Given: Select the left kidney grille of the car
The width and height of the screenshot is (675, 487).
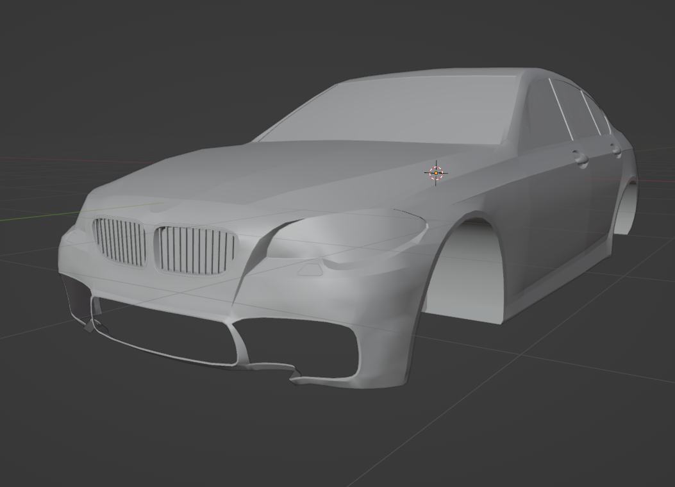Looking at the screenshot, I should coord(119,242).
